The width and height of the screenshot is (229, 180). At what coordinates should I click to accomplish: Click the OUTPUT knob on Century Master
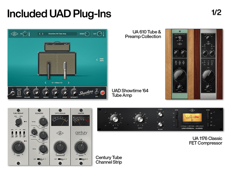[x=81, y=147]
